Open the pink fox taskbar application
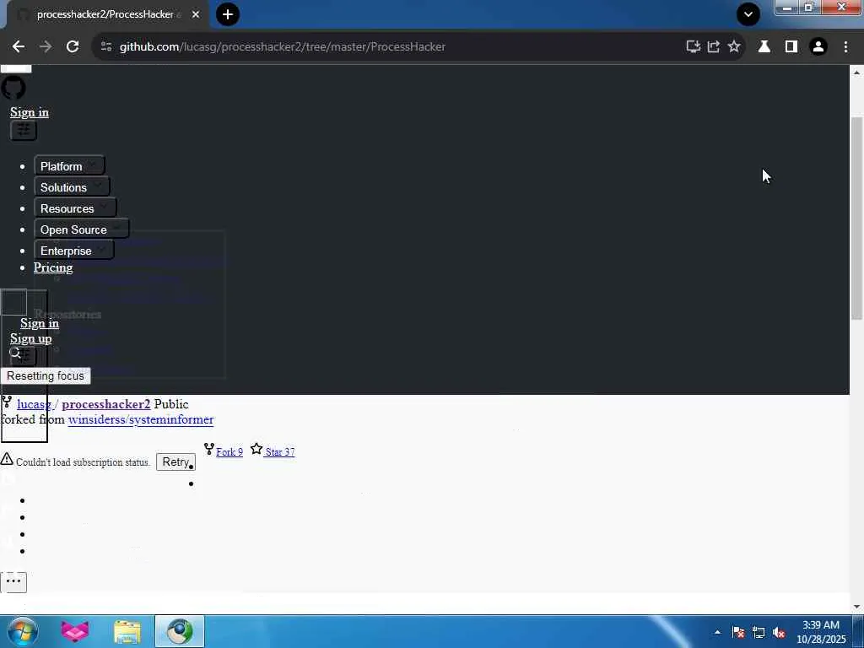Screen dimensions: 864x648 pyautogui.click(x=75, y=631)
